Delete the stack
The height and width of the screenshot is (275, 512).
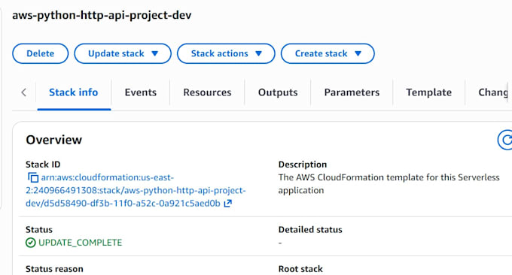point(41,53)
